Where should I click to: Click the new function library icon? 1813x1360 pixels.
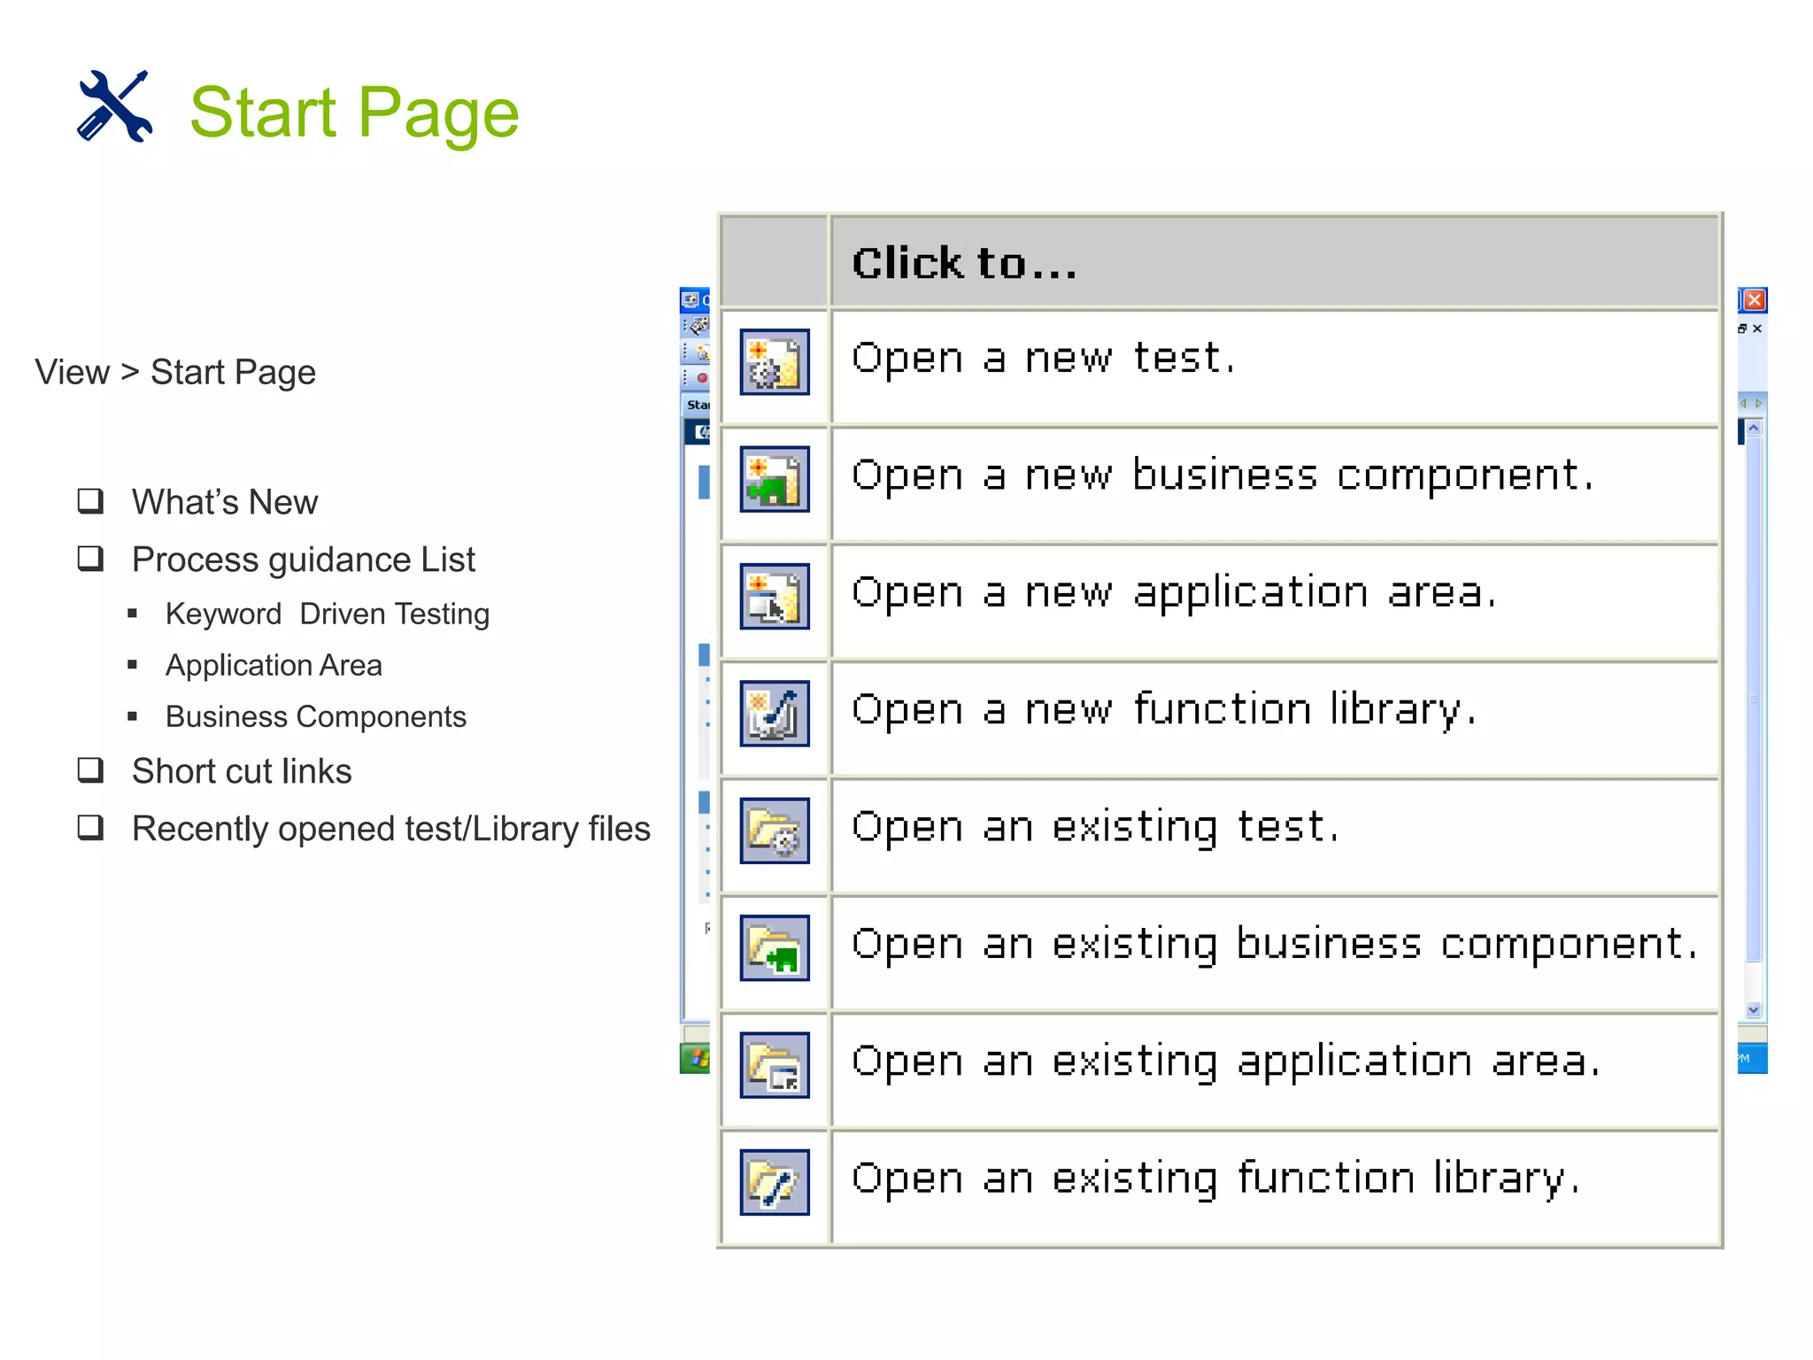[775, 713]
